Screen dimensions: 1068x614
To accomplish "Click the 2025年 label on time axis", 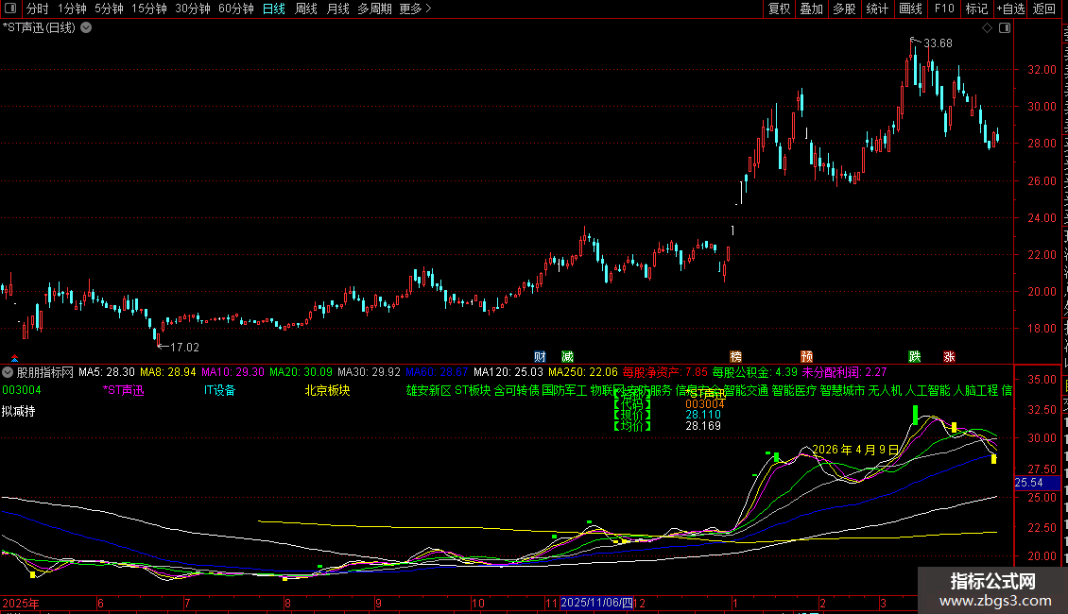I will click(x=21, y=603).
